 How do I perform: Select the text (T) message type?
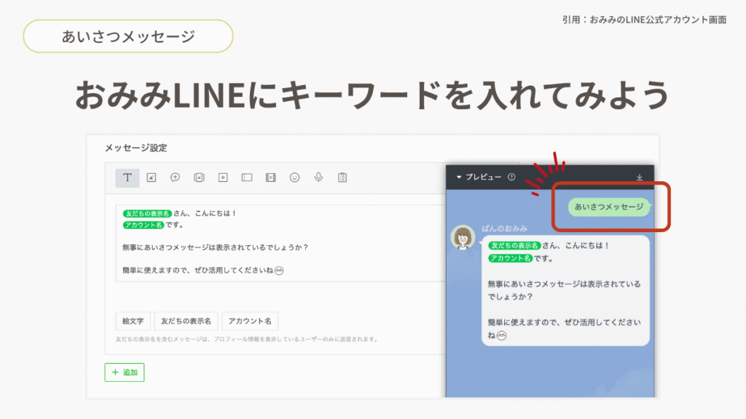[127, 177]
